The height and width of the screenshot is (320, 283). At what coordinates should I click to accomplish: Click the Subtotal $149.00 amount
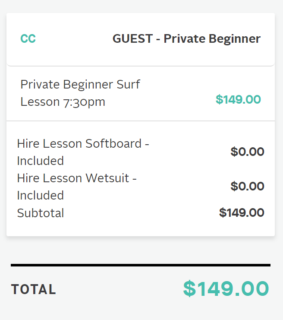(x=242, y=212)
